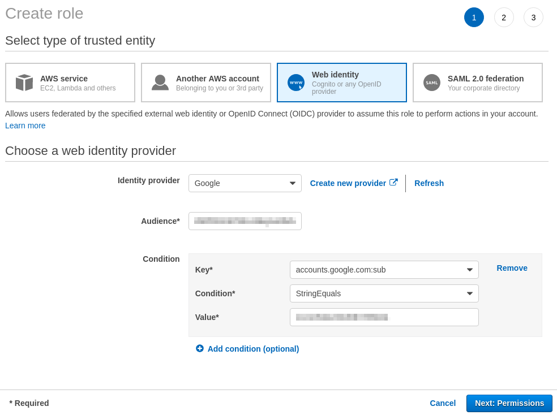This screenshot has height=415, width=557.
Task: Click into the Audience input field
Action: pos(245,221)
